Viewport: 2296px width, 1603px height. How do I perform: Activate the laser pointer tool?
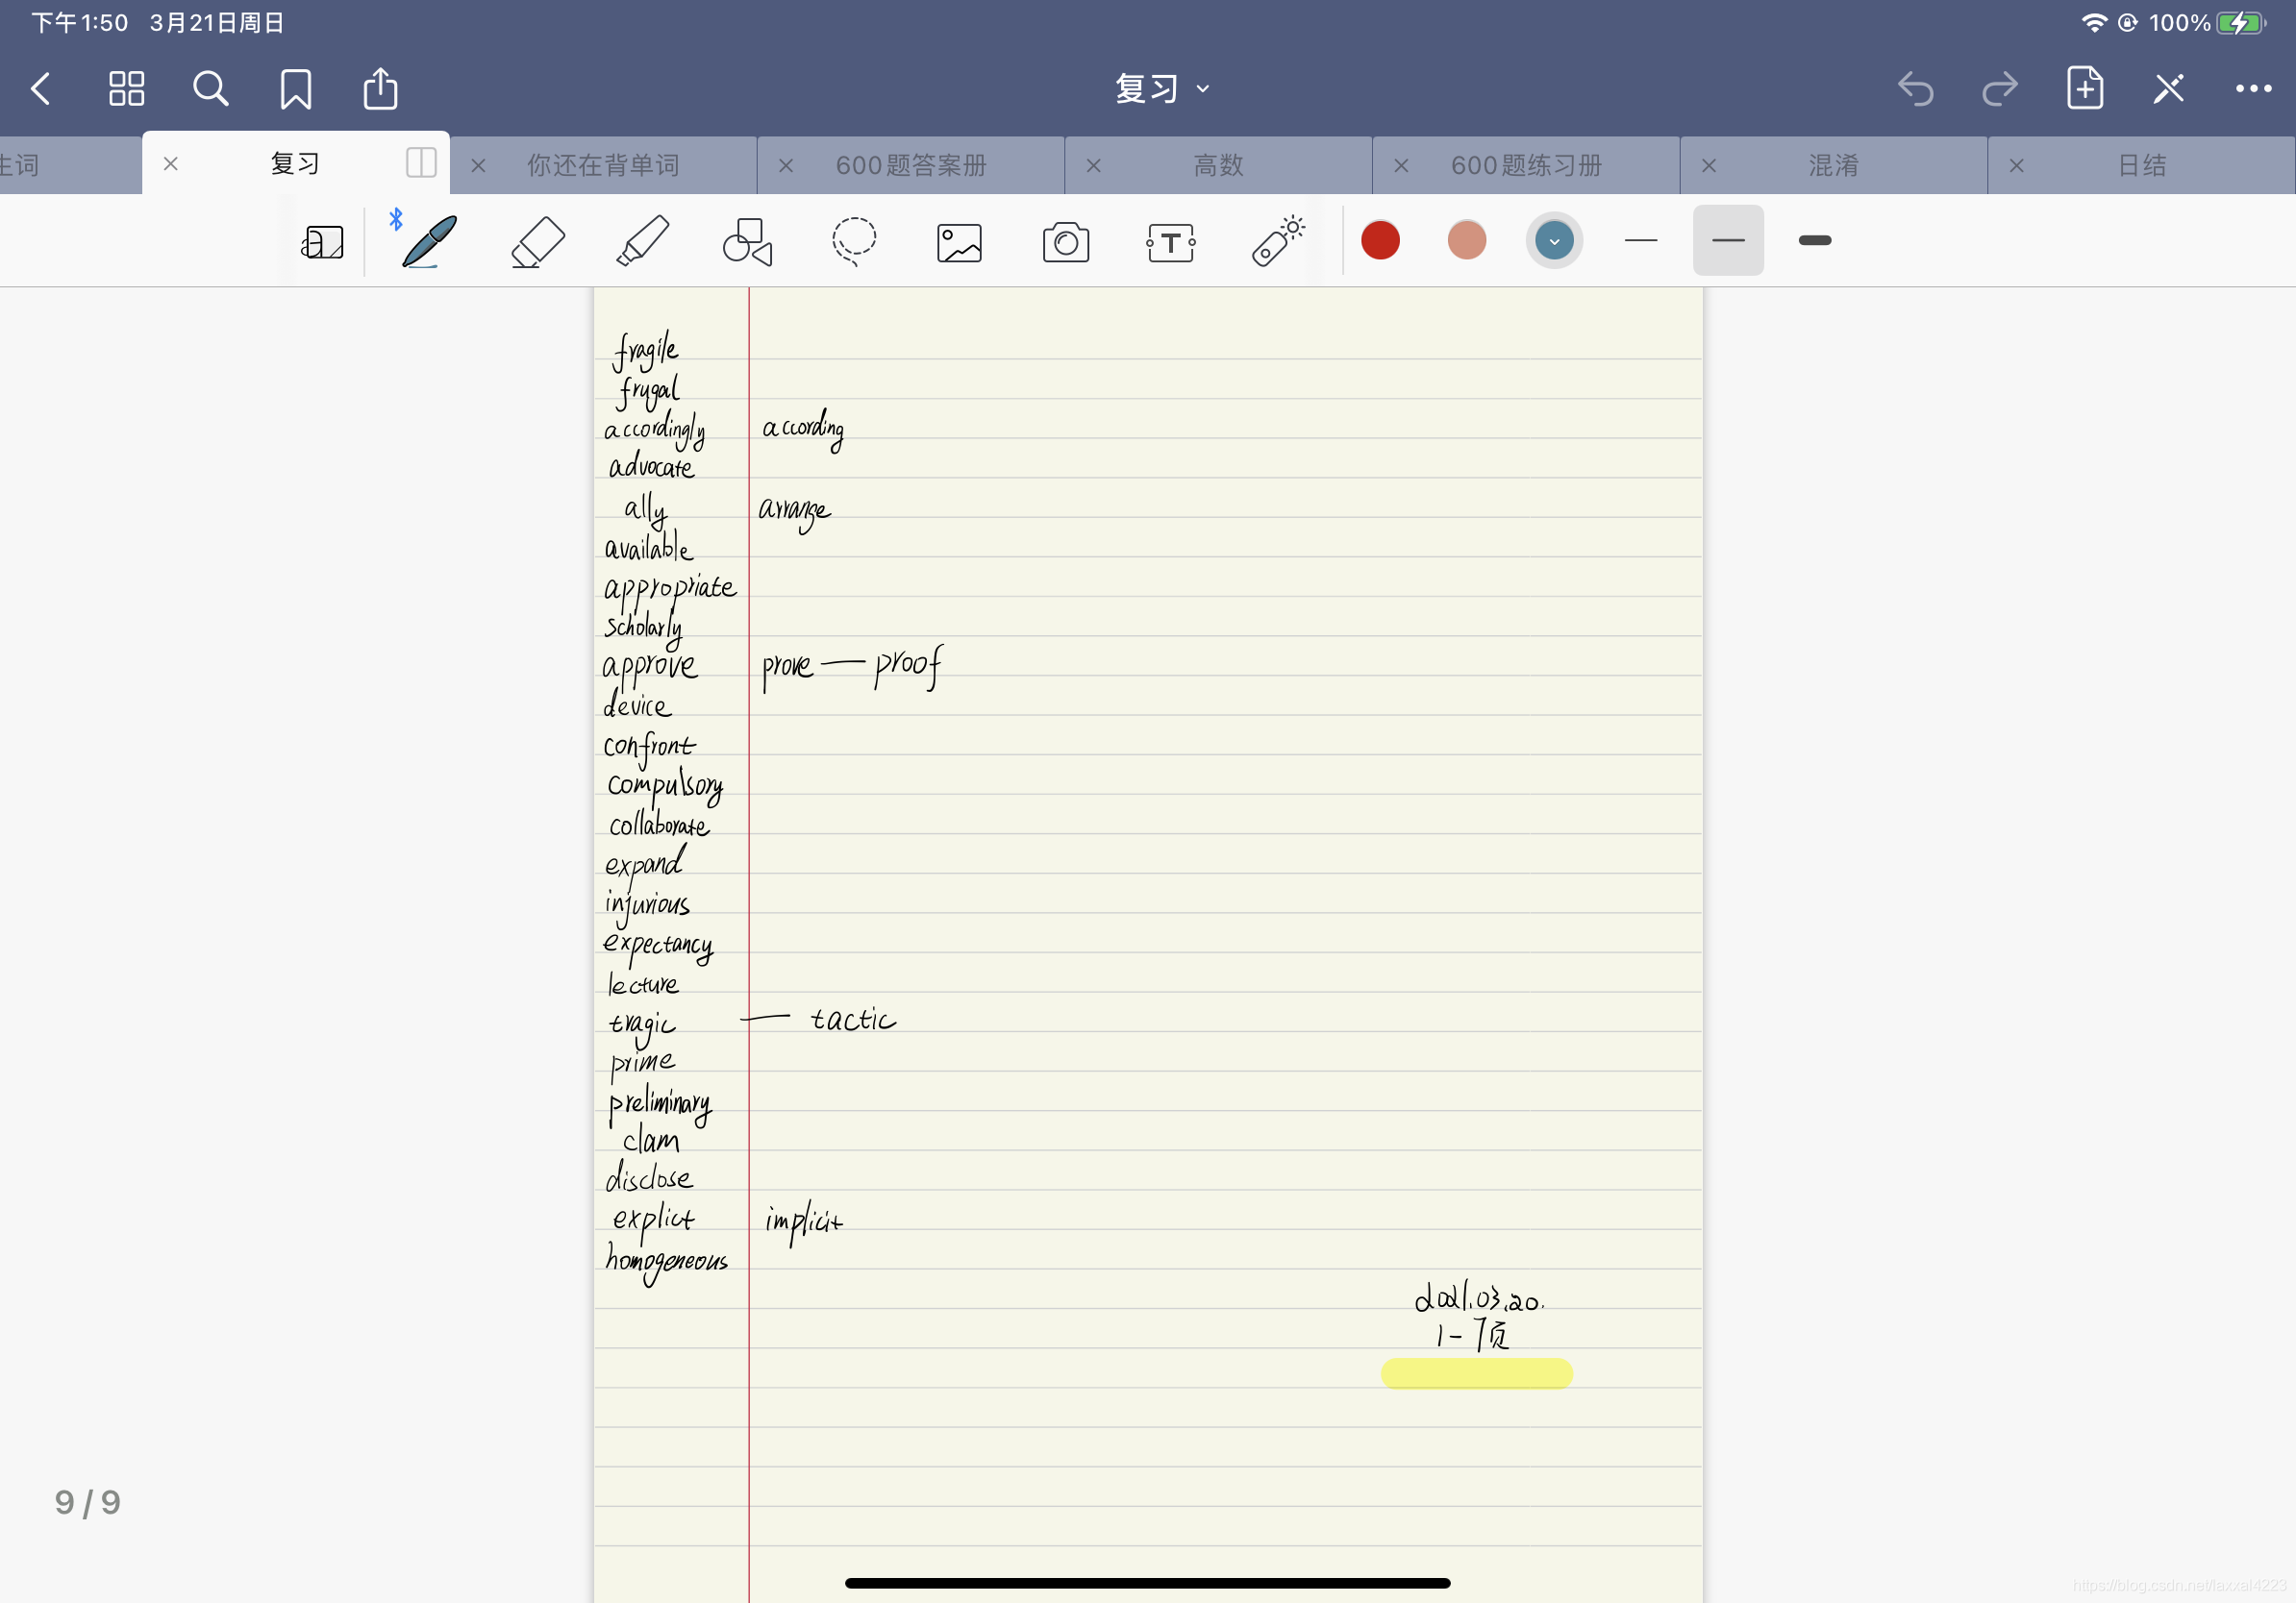(1278, 241)
